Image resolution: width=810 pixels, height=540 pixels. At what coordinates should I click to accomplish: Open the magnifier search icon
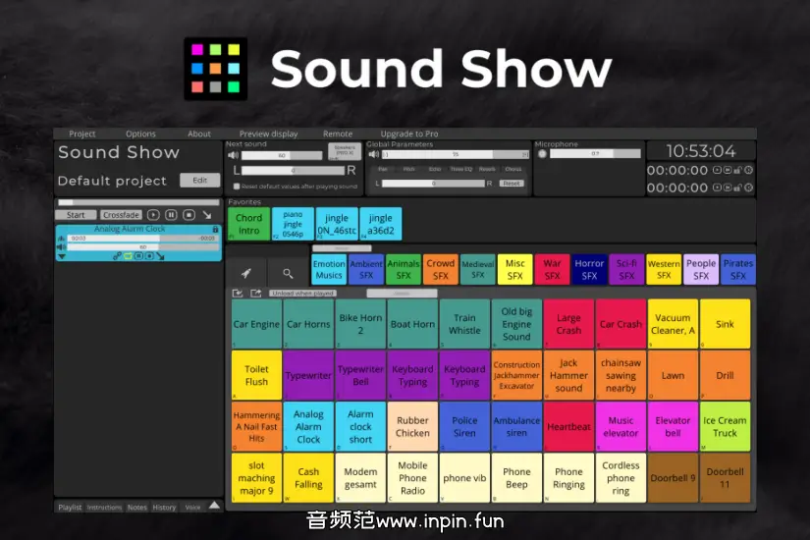coord(288,273)
